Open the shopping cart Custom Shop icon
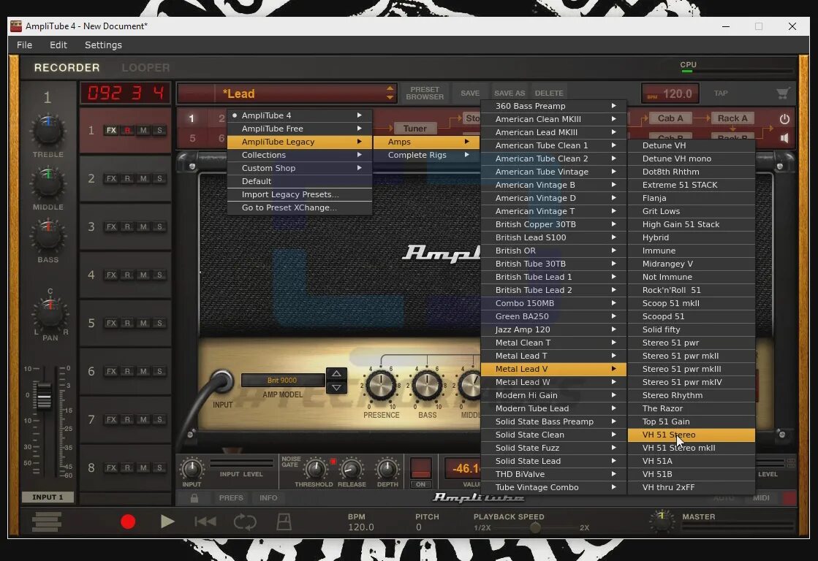 (x=782, y=93)
